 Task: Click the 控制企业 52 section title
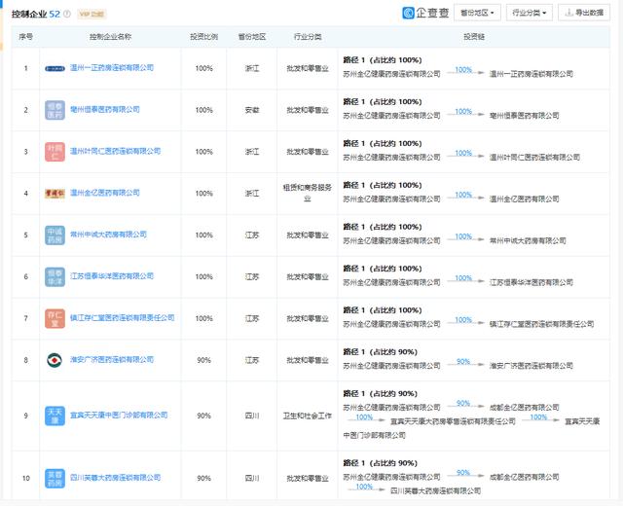(x=36, y=14)
